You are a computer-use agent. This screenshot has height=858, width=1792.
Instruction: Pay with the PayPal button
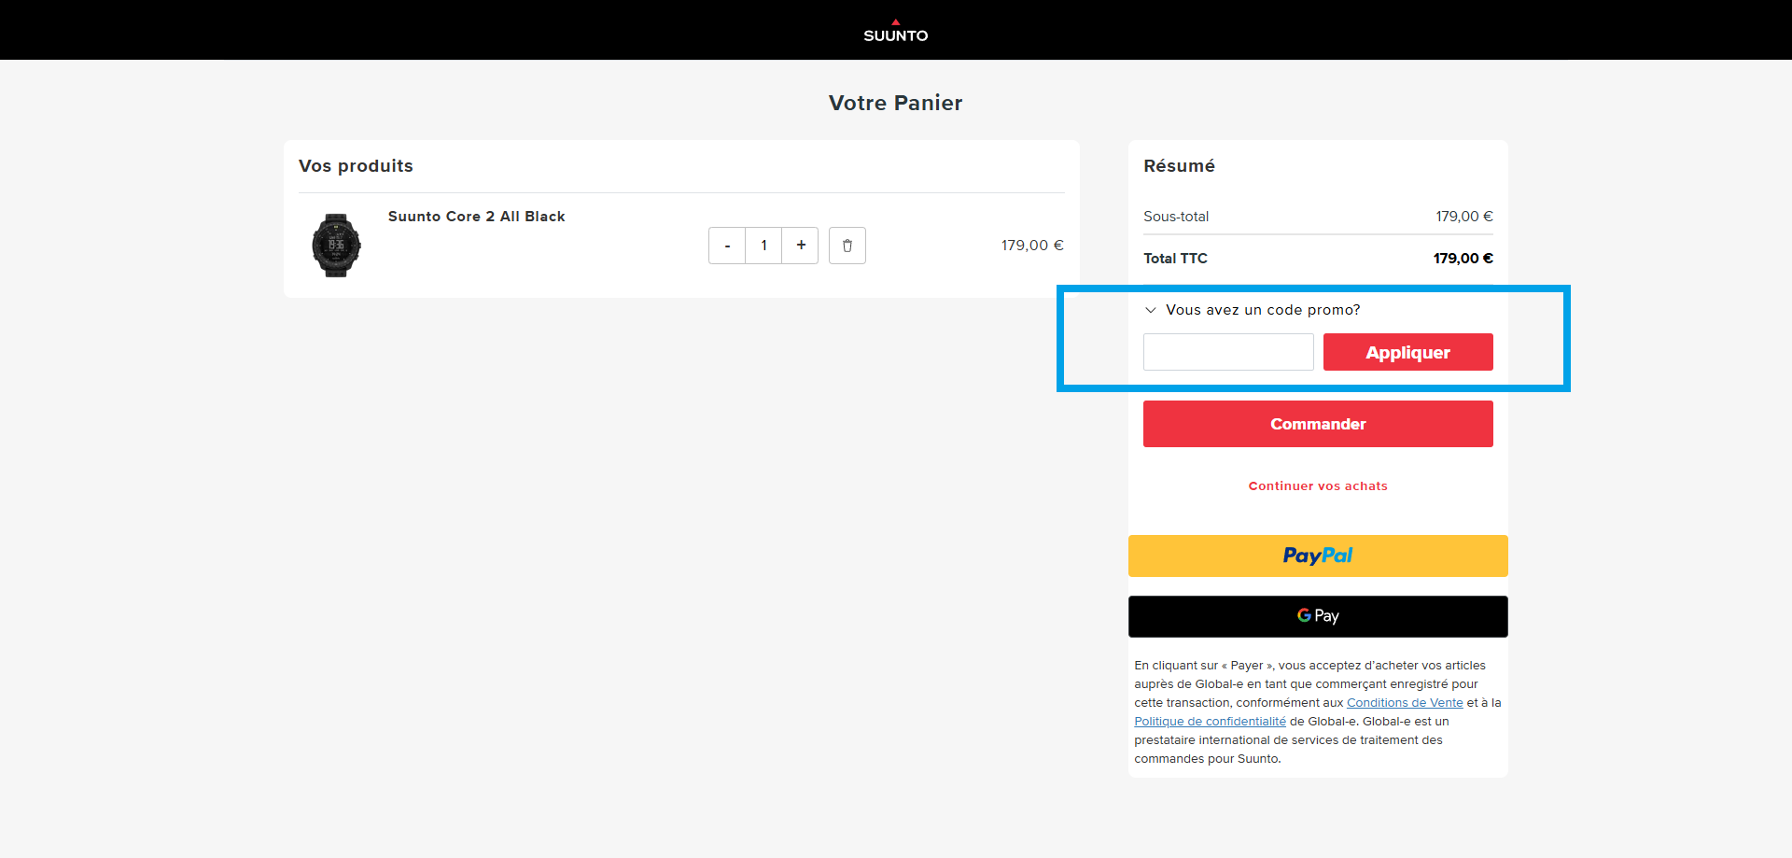[x=1318, y=556]
